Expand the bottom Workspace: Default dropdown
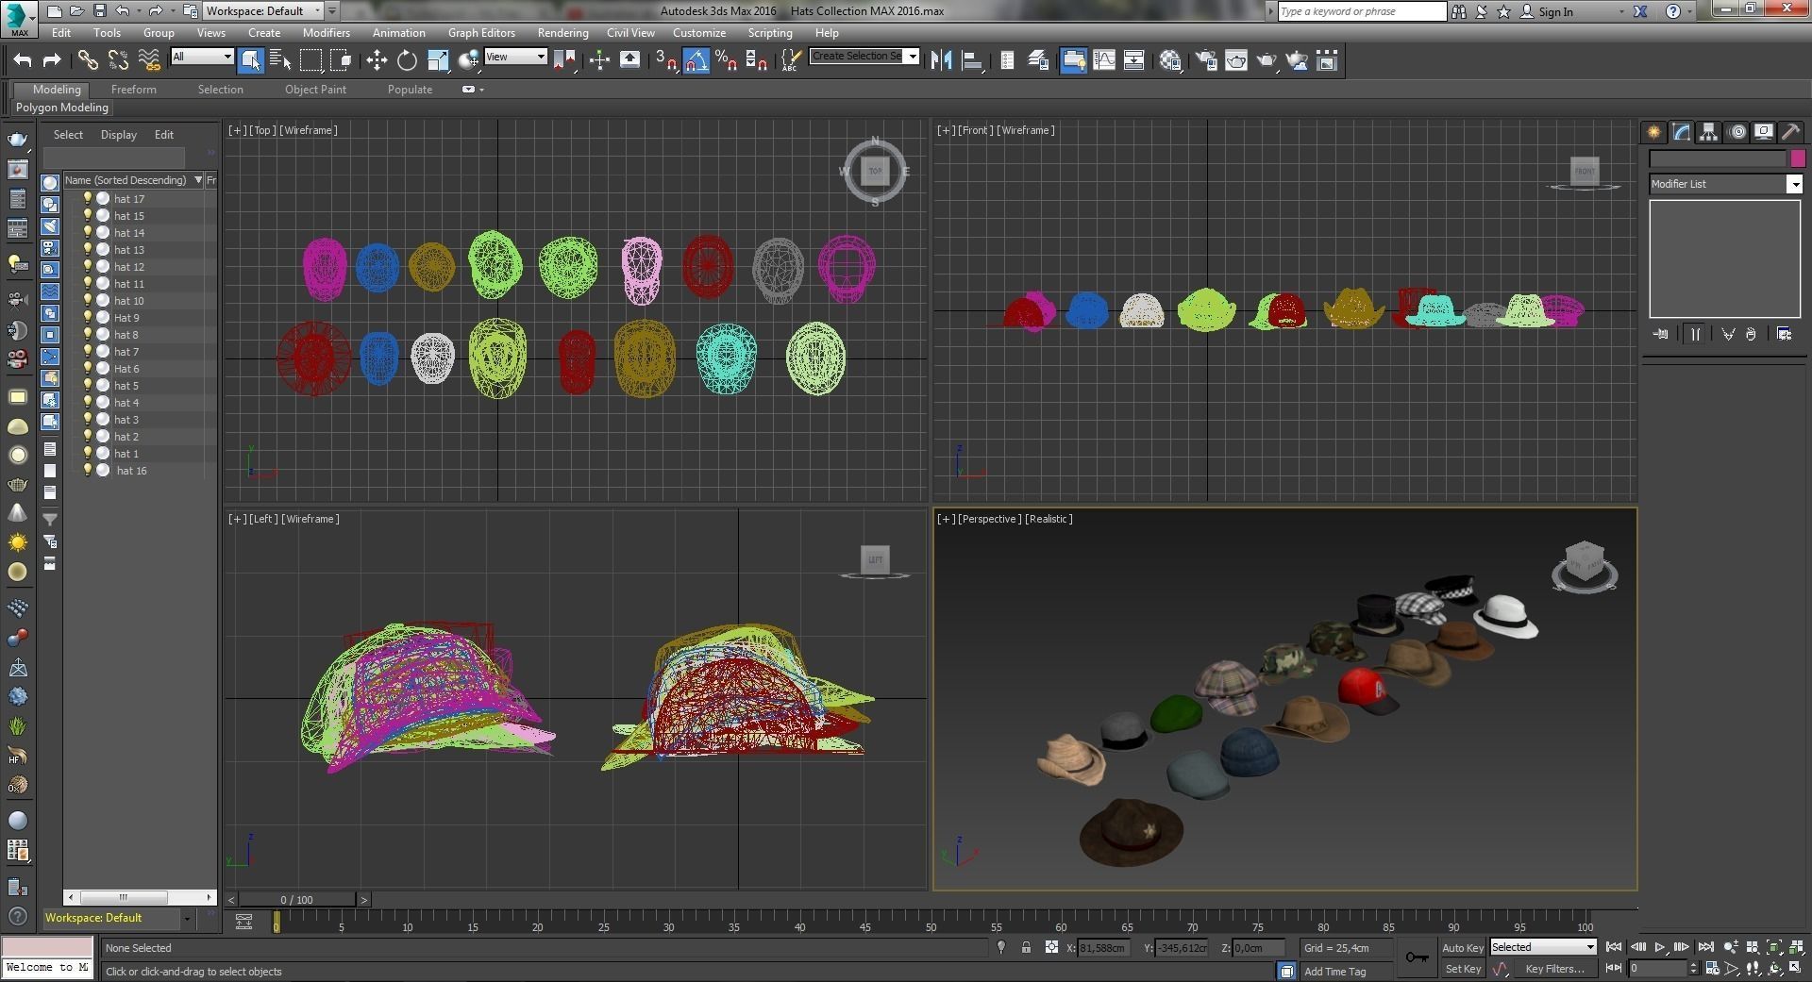Viewport: 1812px width, 982px height. pyautogui.click(x=187, y=918)
